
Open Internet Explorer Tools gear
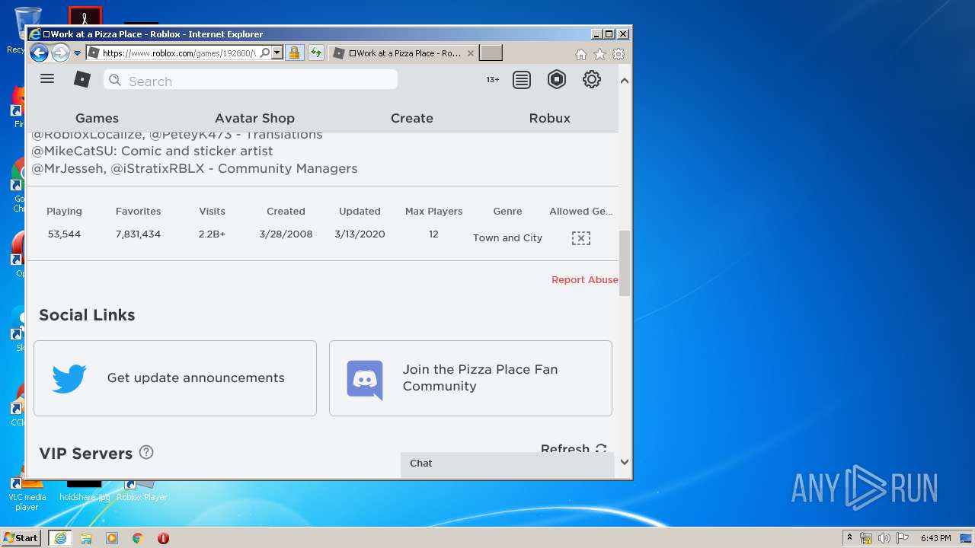click(619, 54)
